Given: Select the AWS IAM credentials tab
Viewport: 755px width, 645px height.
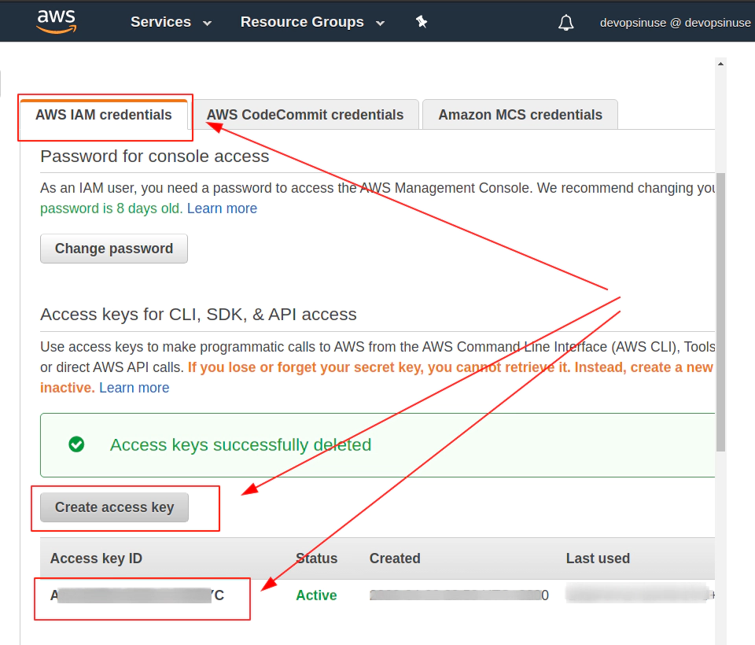Looking at the screenshot, I should 104,115.
